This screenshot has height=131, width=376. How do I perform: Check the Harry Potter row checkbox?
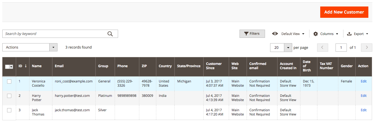click(9, 96)
